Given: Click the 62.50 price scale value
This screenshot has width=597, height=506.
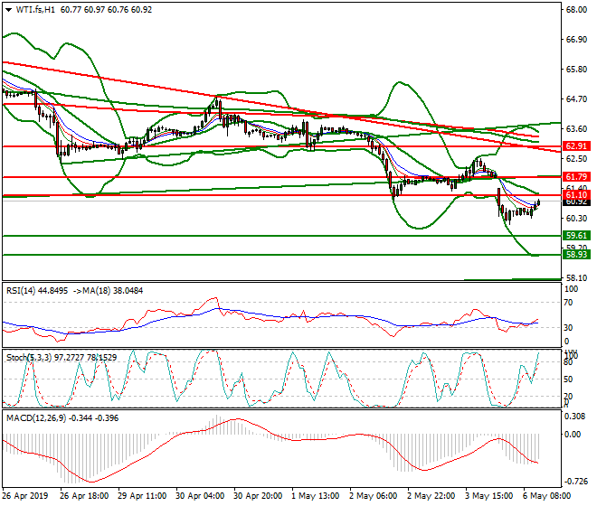Looking at the screenshot, I should click(576, 159).
